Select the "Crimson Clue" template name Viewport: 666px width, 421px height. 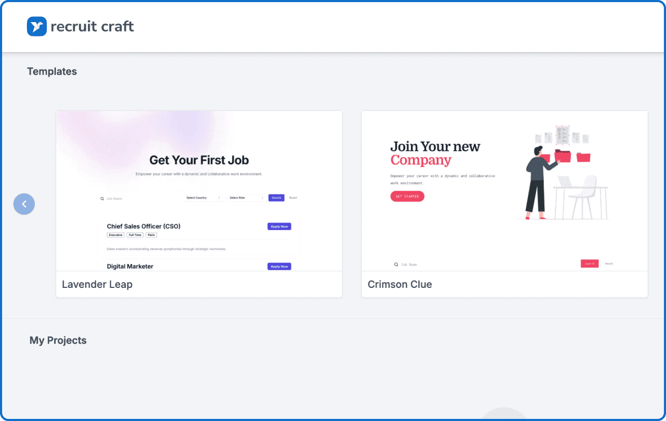tap(400, 284)
